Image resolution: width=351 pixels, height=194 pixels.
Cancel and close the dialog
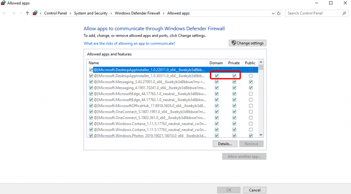[255, 190]
